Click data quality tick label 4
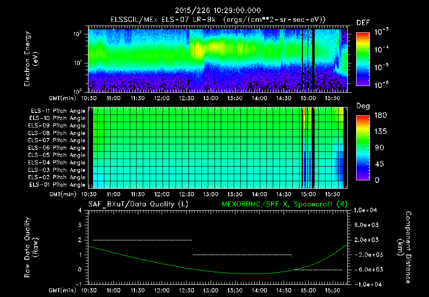This screenshot has height=297, width=429. [80, 211]
